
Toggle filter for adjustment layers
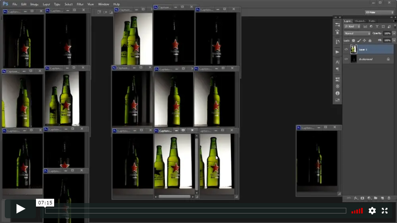371,26
